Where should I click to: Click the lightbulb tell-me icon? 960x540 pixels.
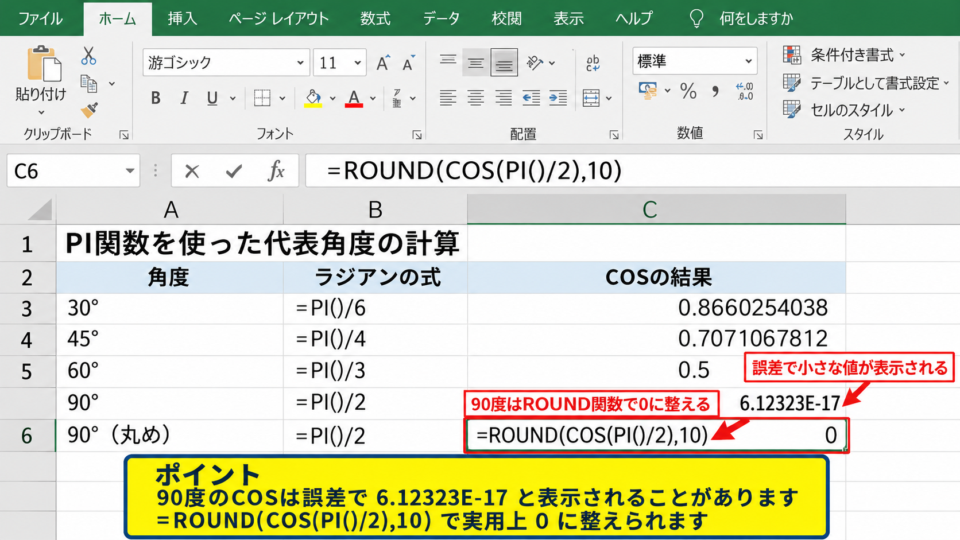pyautogui.click(x=696, y=19)
